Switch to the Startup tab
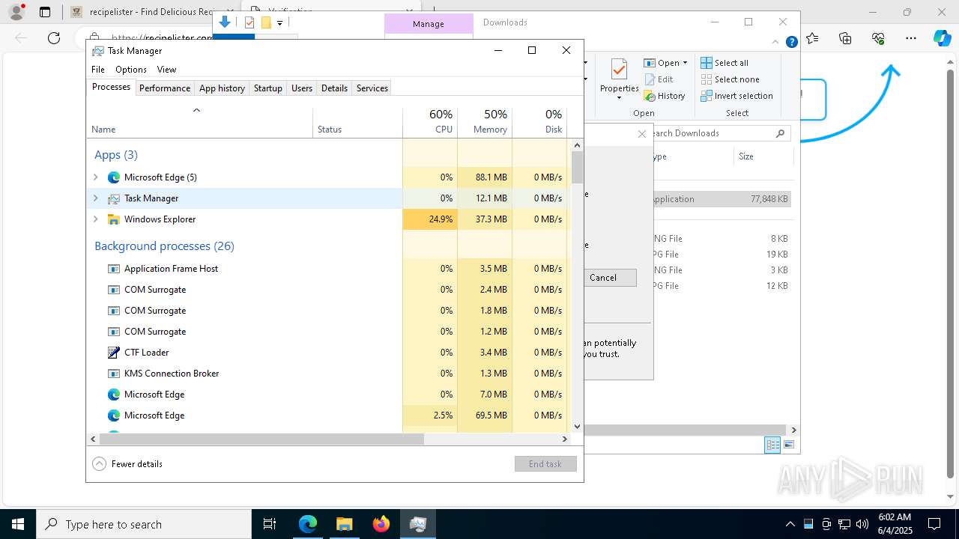 click(267, 88)
